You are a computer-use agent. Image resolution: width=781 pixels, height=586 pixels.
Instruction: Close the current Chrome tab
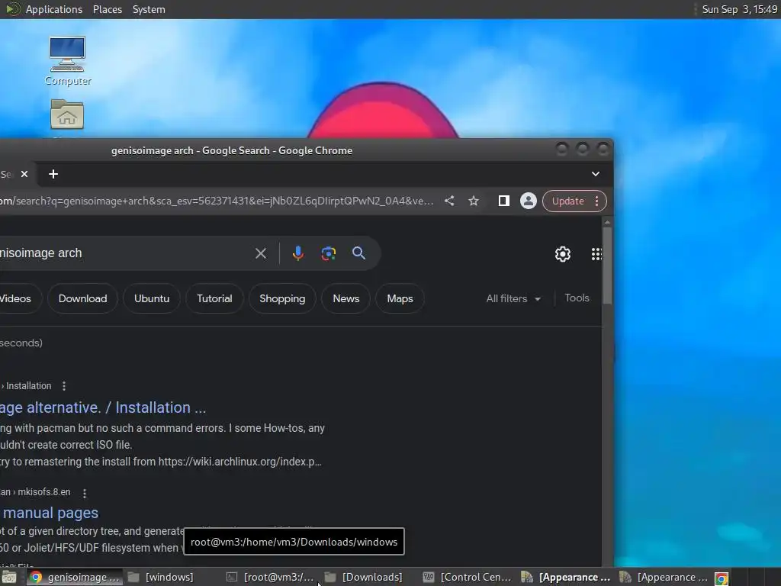[24, 174]
